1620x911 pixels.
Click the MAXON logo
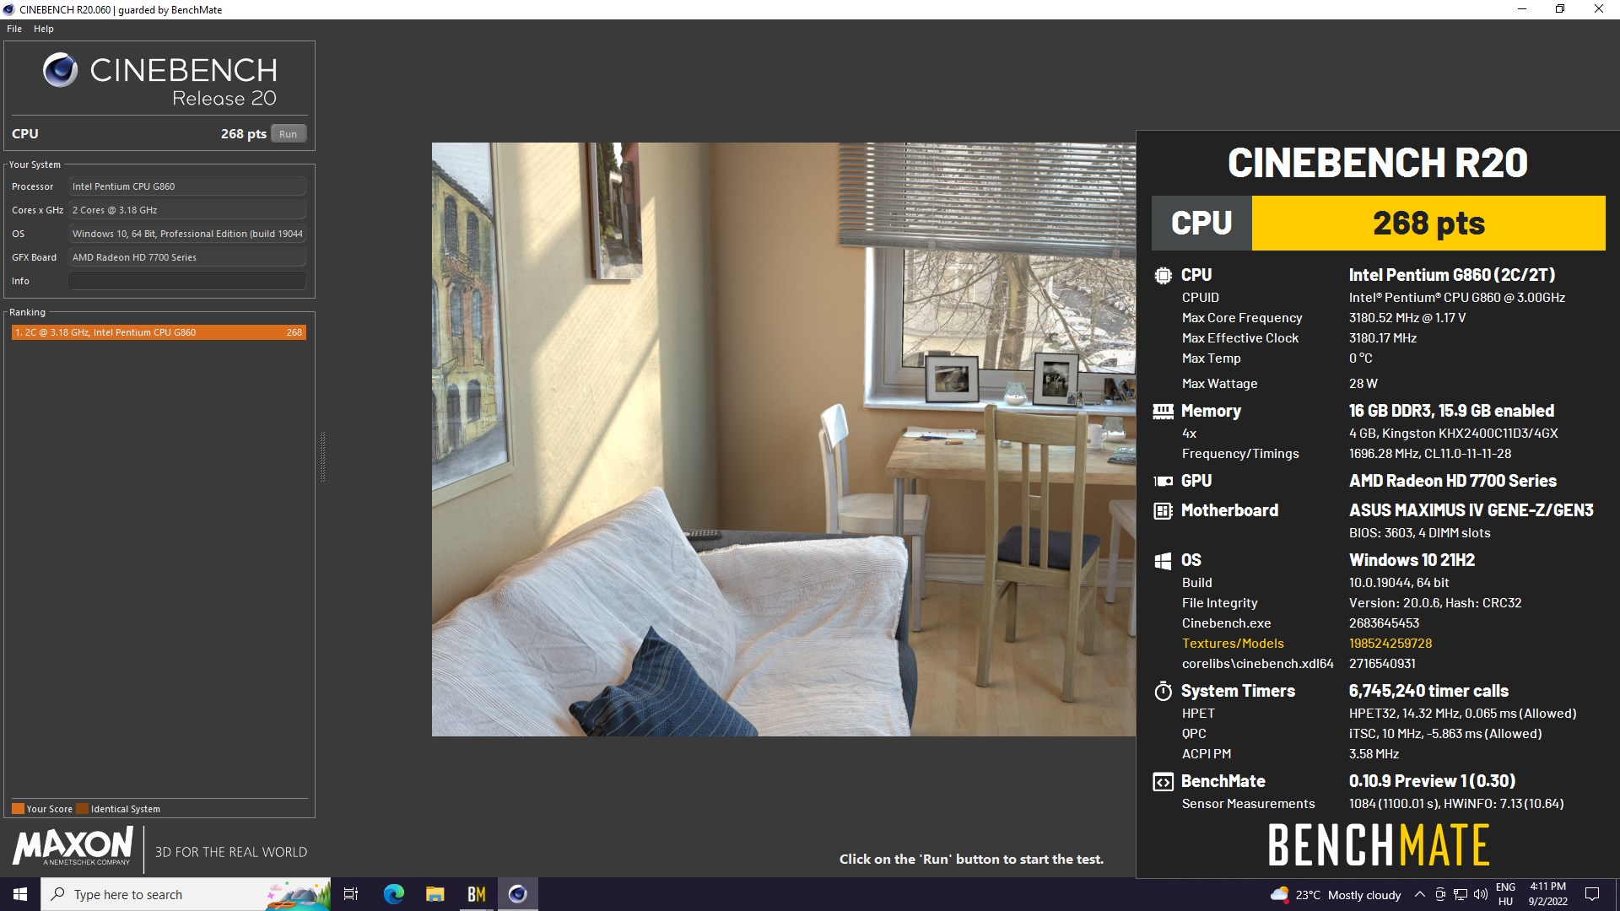(x=73, y=846)
